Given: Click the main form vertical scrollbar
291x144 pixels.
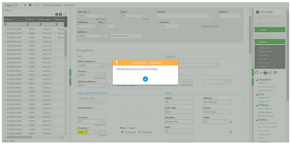Looking at the screenshot, I should [x=250, y=35].
